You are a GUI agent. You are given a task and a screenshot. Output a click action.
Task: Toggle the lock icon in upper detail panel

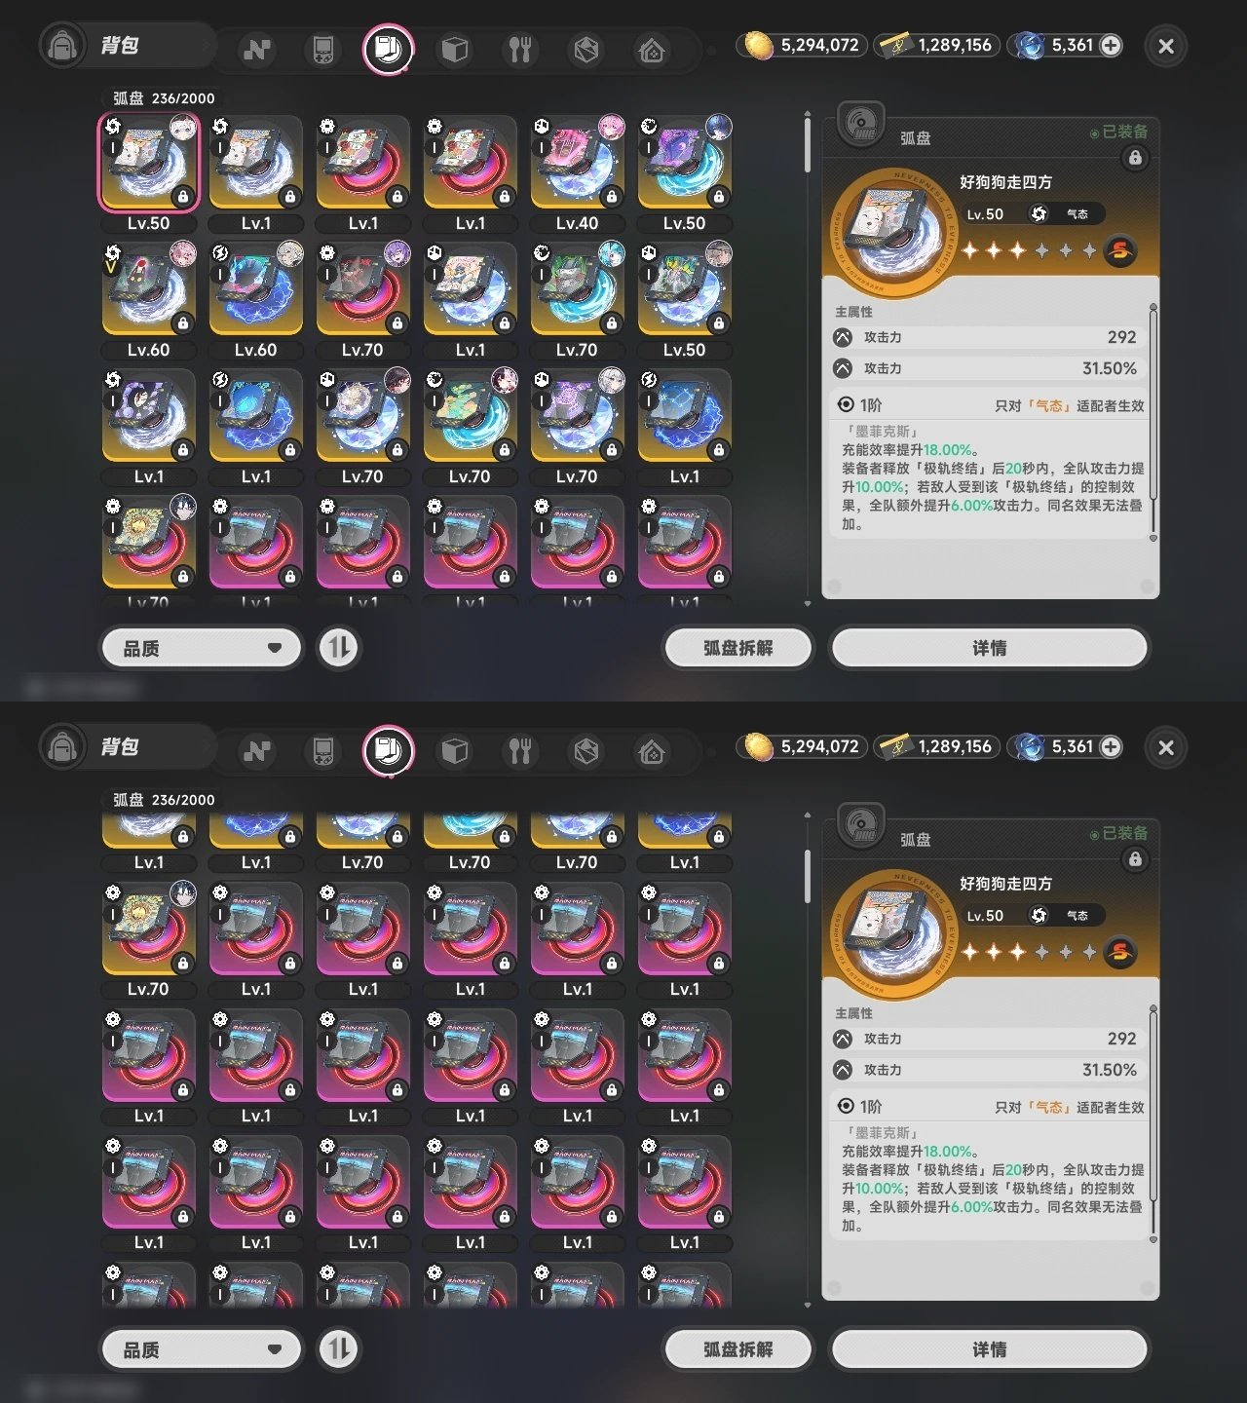click(1135, 158)
